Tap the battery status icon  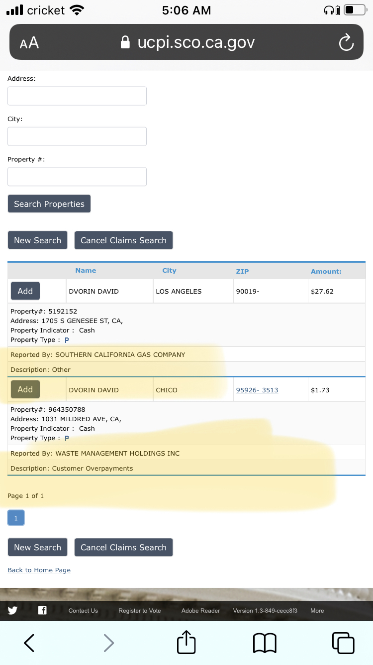coord(355,10)
